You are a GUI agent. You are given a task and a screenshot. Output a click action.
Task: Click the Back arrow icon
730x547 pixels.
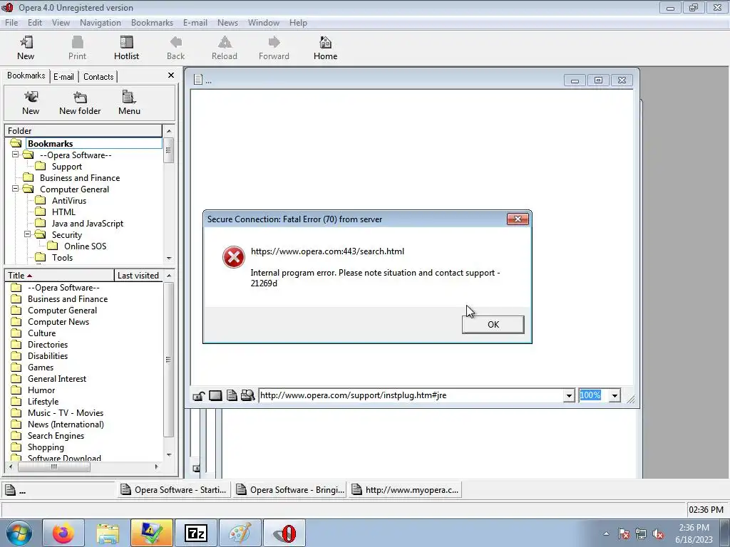[x=176, y=43]
